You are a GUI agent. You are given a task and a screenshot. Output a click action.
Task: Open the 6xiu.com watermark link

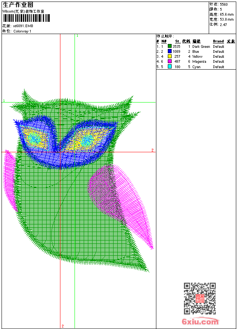click(200, 322)
